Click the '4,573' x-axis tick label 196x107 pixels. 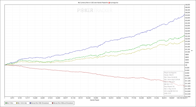click(12, 98)
